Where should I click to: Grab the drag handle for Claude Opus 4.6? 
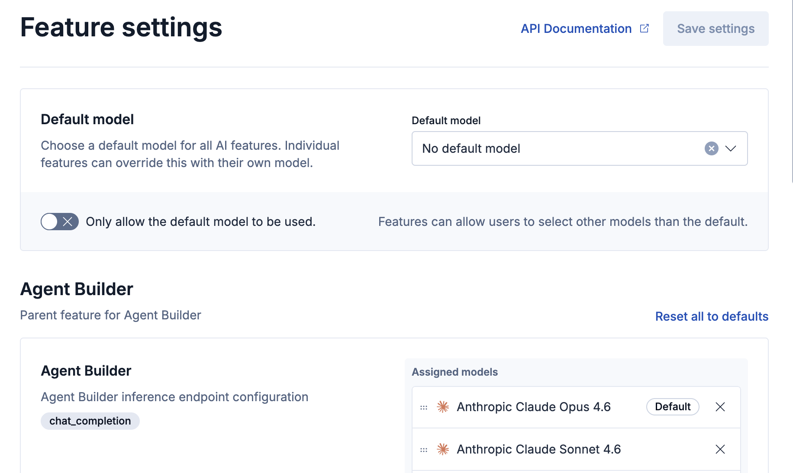[424, 407]
